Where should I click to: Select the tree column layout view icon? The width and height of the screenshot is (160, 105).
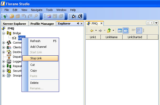click(x=139, y=31)
